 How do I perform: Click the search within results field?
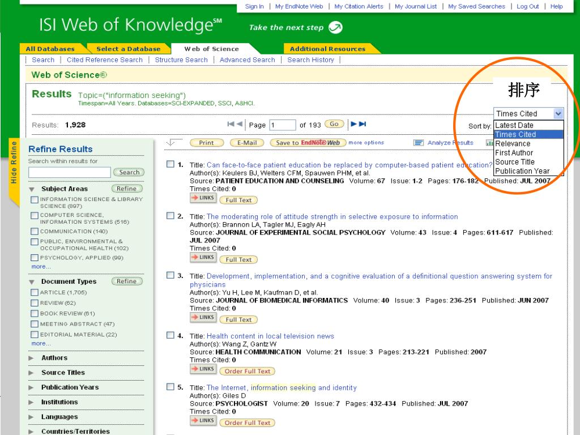(x=70, y=172)
